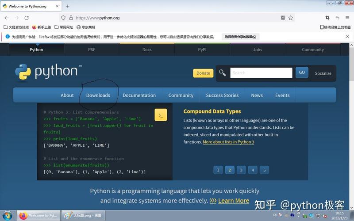Bookmark this page with the star icon
Viewport: 354px width, 221px height.
[291, 18]
